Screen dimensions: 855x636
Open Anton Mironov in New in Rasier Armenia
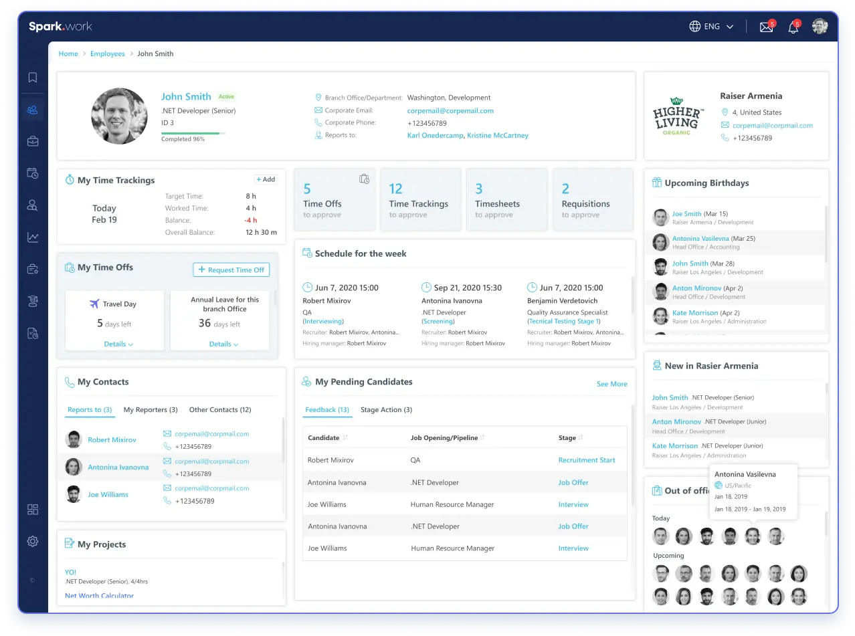point(676,421)
